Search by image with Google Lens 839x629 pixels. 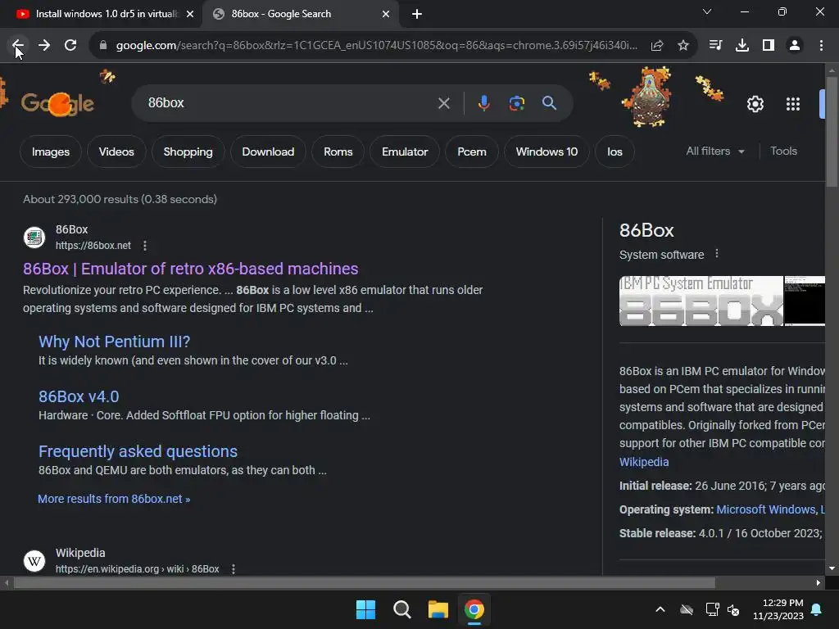tap(516, 103)
